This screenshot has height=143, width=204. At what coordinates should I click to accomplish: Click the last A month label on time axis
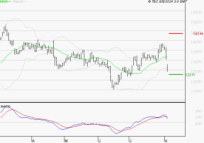(166, 141)
